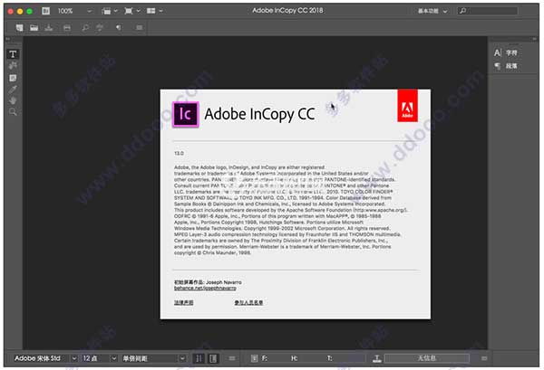Open the behance.net/josephnavarro link

point(205,288)
